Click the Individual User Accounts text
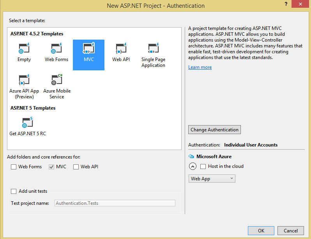 [251, 145]
